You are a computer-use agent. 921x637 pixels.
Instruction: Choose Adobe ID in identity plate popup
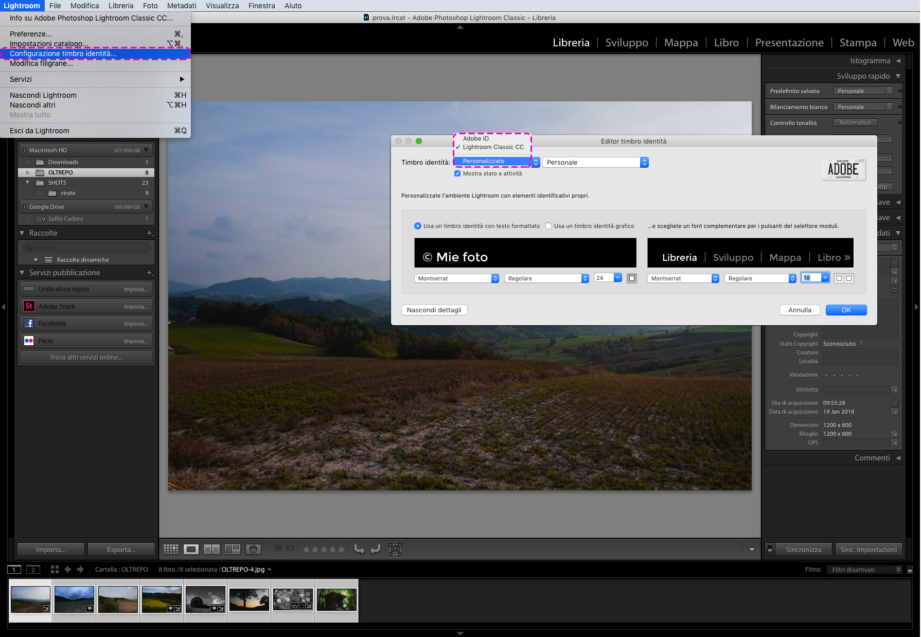[x=476, y=138]
